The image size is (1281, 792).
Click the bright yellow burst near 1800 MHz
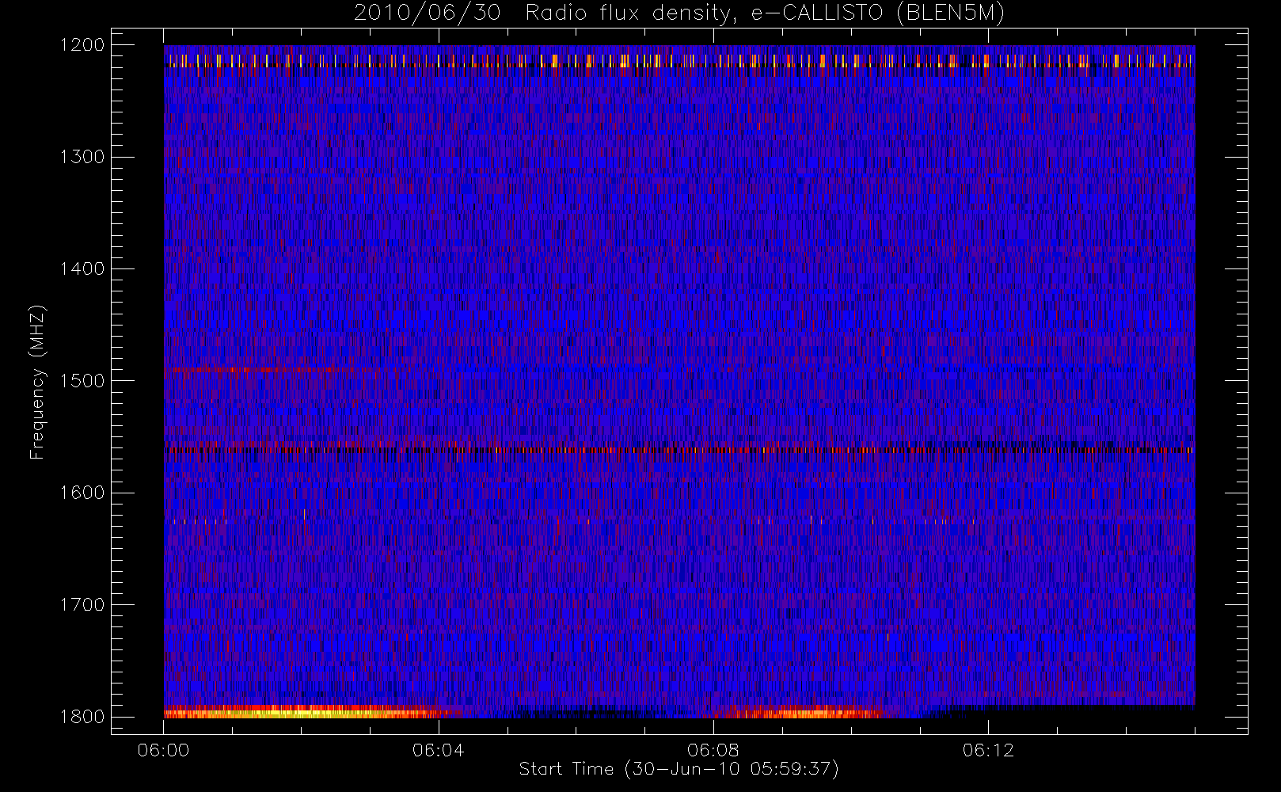(x=301, y=714)
